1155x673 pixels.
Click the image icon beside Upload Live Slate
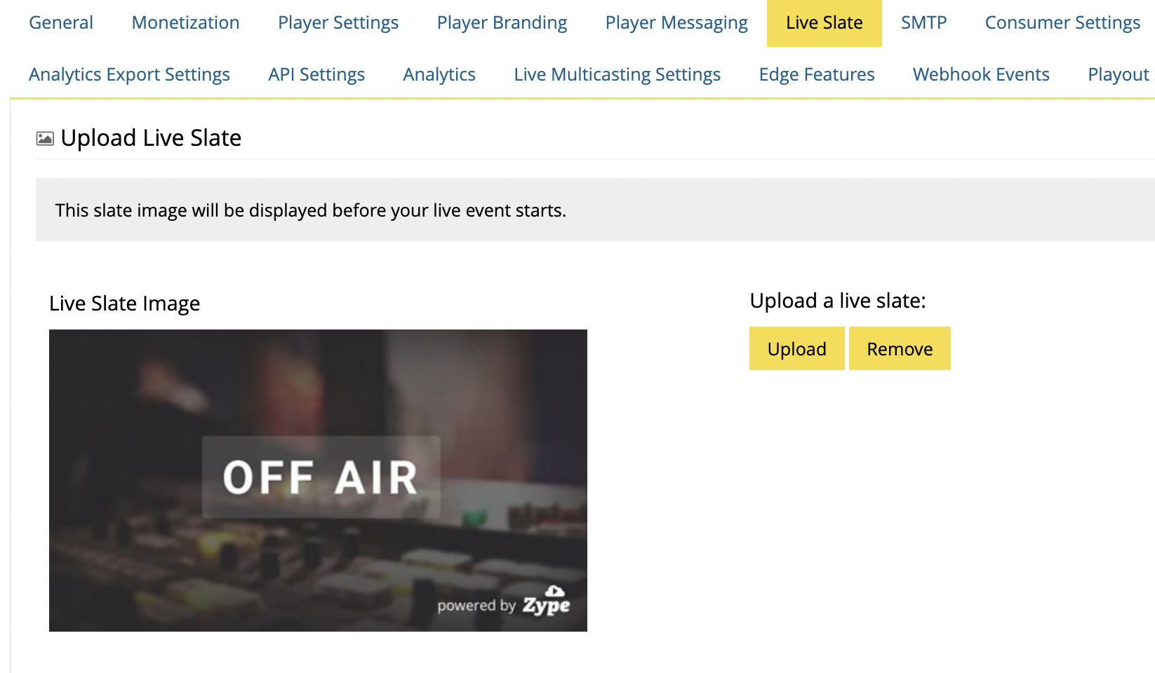tap(45, 139)
